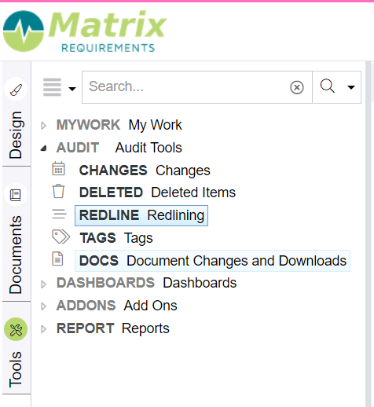Open DOCS Document Changes and Downloads
Viewport: 374px width, 407px height.
(x=212, y=261)
